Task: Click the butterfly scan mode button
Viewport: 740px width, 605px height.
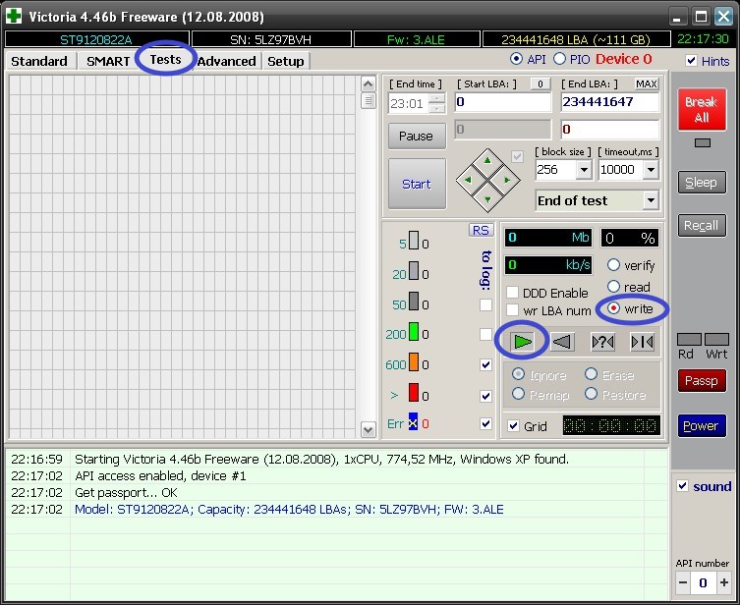Action: click(642, 342)
